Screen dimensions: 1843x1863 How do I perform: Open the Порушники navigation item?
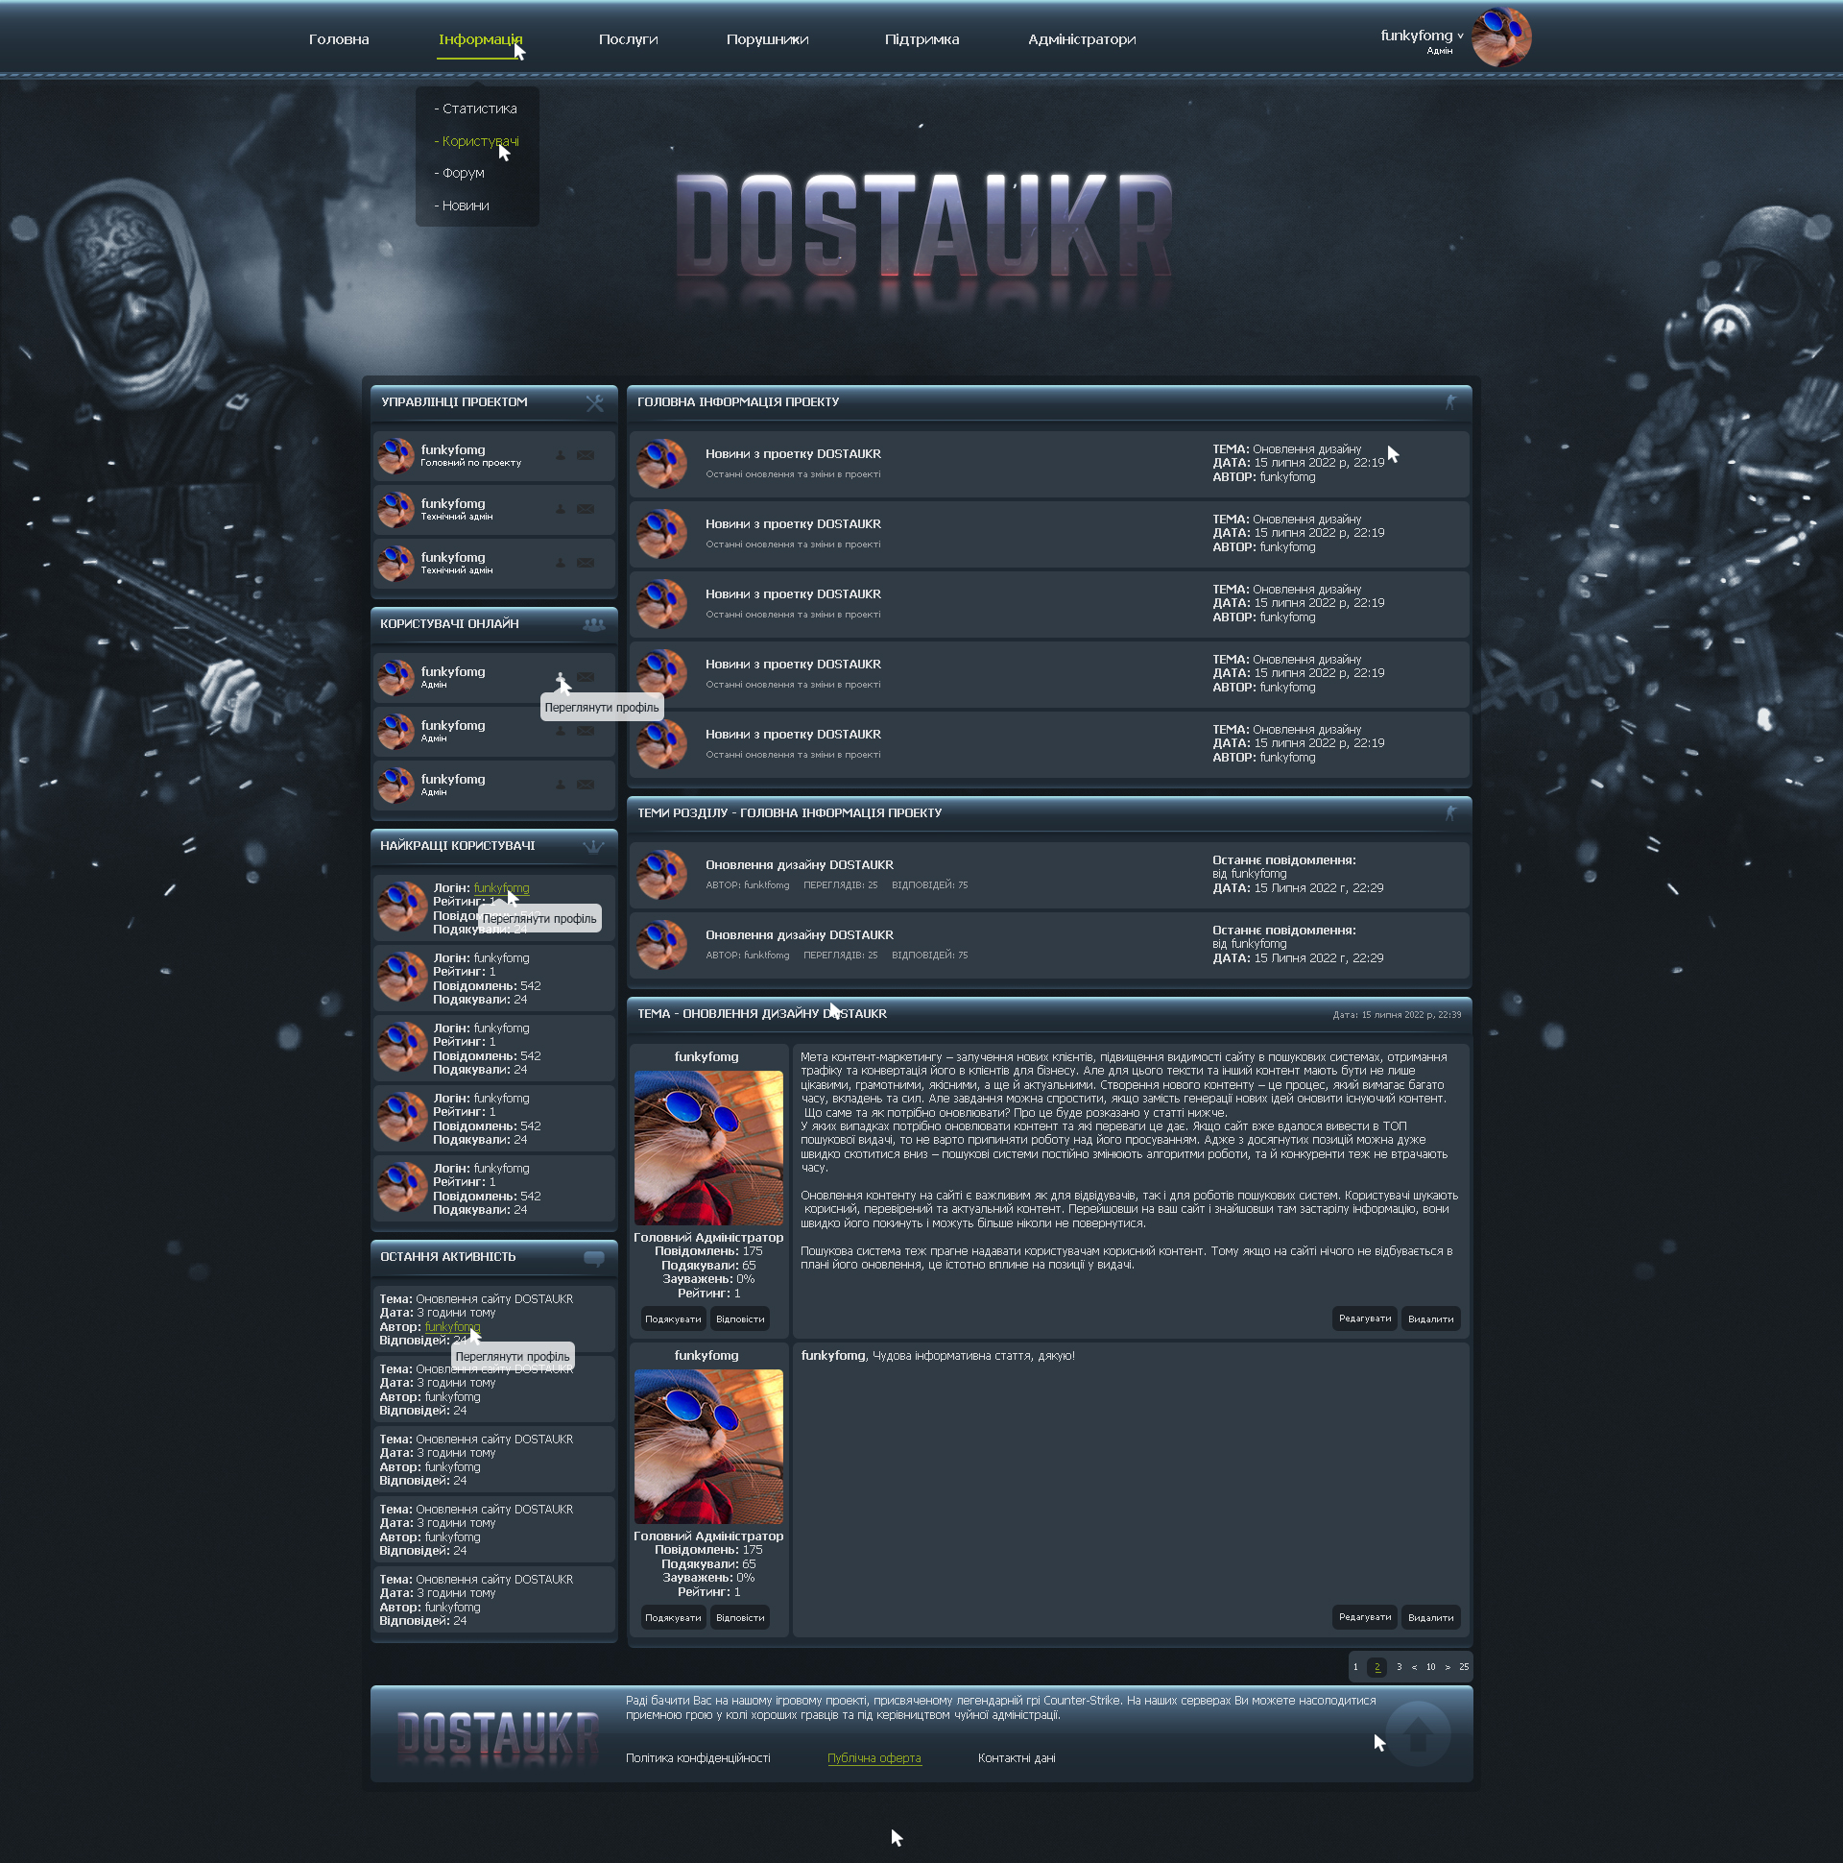tap(767, 39)
